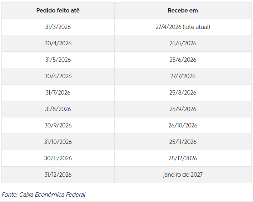
Task: Click the 25/5/2026 payment date cell
Action: (183, 43)
